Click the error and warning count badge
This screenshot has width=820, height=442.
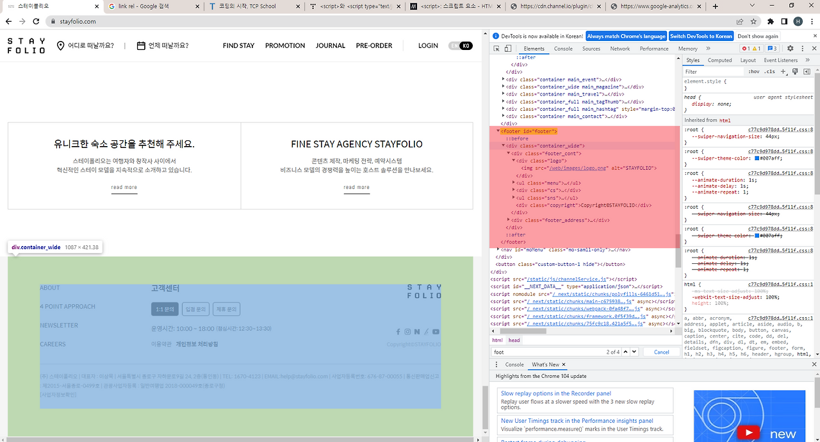(752, 49)
